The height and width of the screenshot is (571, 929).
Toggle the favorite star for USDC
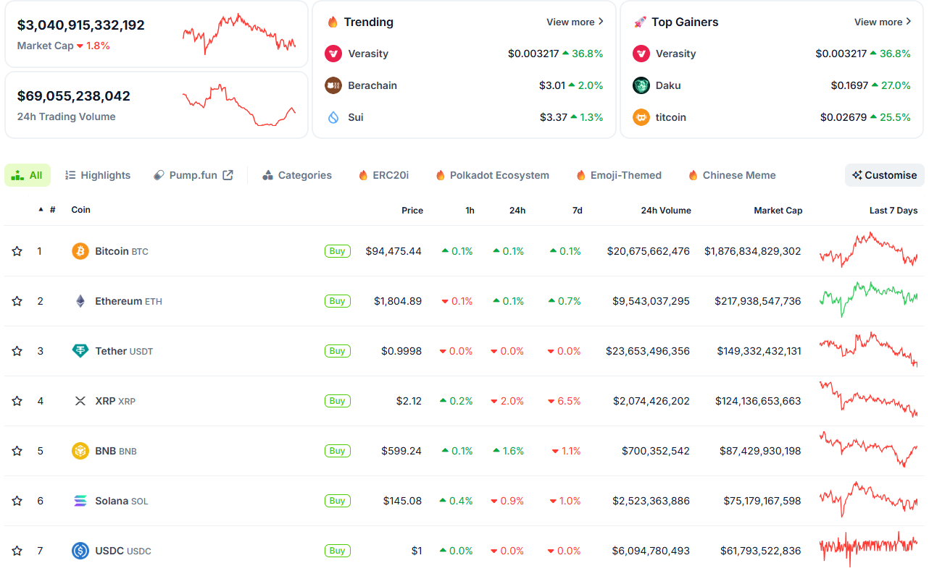pyautogui.click(x=17, y=551)
